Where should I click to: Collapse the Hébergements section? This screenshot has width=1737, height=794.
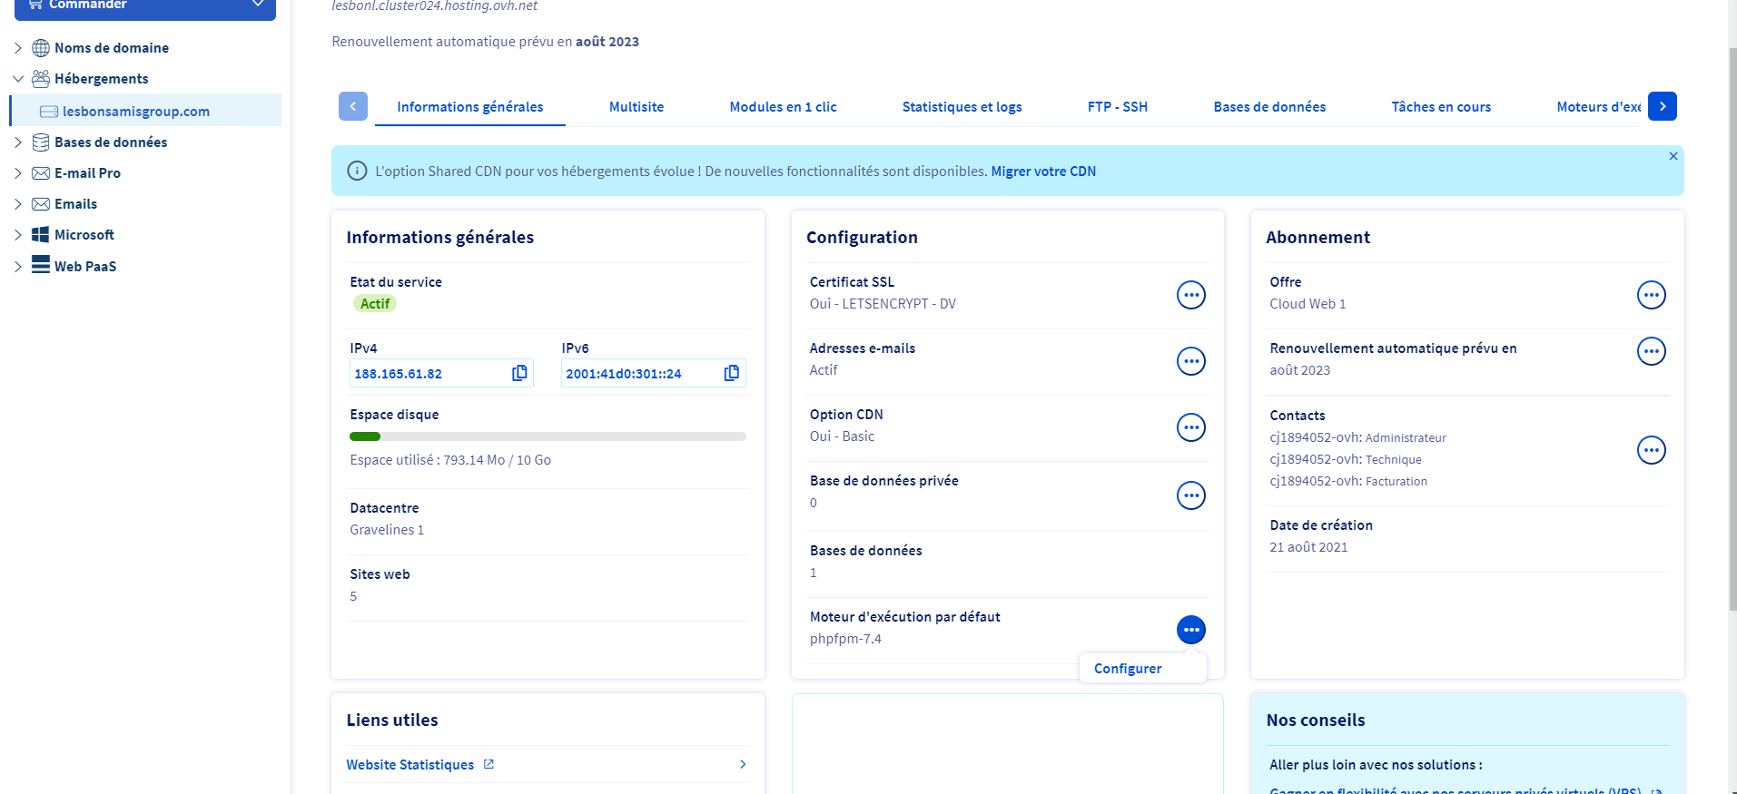click(x=18, y=79)
